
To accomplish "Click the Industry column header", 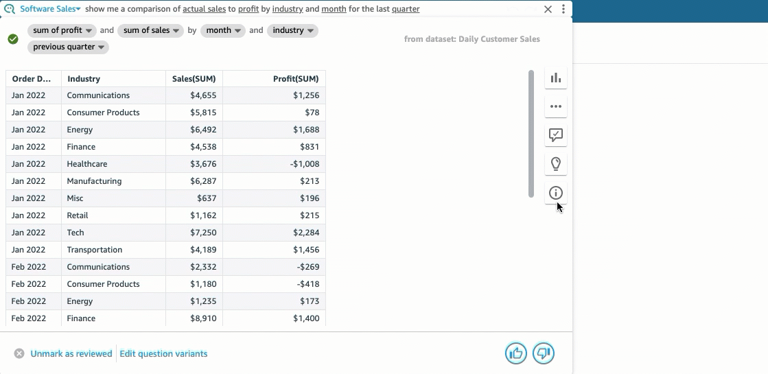I will coord(113,79).
